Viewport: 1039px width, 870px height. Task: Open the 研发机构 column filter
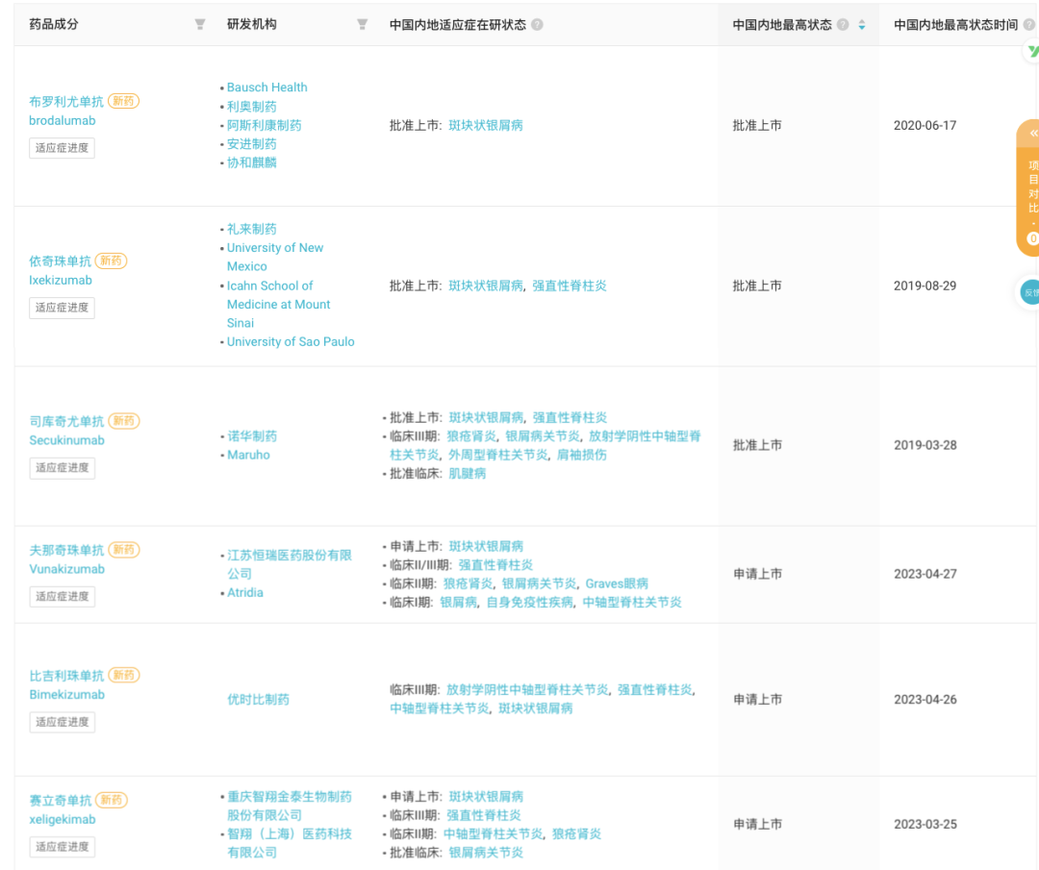pos(362,24)
